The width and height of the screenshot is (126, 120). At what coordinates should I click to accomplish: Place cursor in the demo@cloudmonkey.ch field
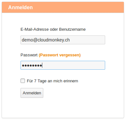(63, 40)
